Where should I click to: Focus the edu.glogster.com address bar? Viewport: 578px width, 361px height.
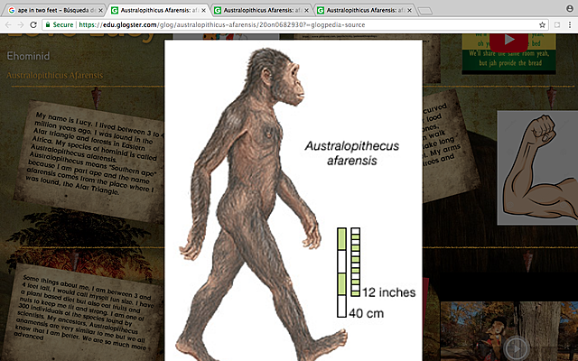(295, 24)
